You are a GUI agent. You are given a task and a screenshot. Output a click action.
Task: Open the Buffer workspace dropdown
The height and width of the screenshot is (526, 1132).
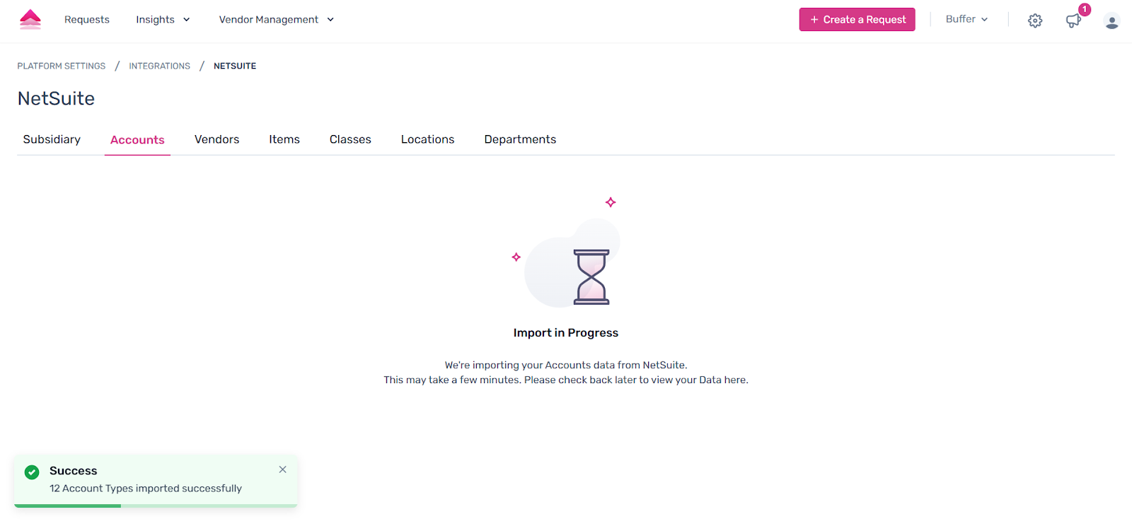966,19
